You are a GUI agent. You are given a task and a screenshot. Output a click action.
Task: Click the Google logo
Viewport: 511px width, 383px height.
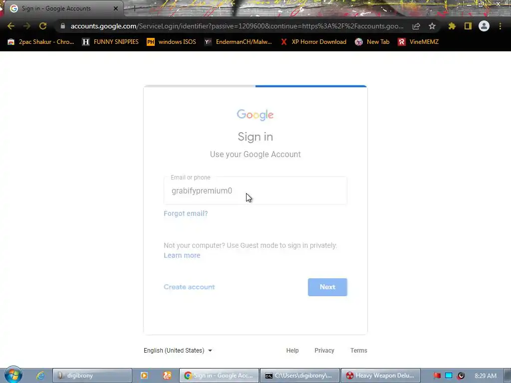[255, 115]
